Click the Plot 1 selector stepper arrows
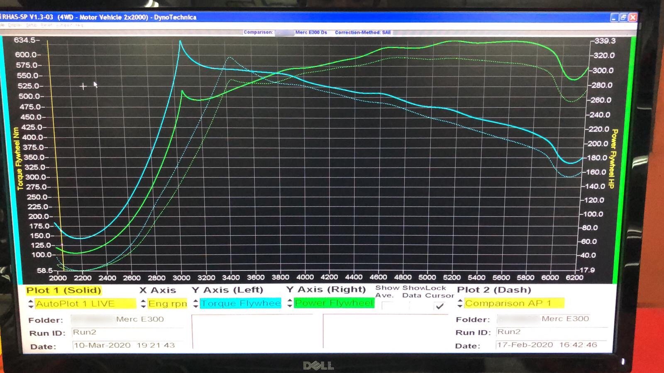This screenshot has height=373, width=664. tap(31, 304)
